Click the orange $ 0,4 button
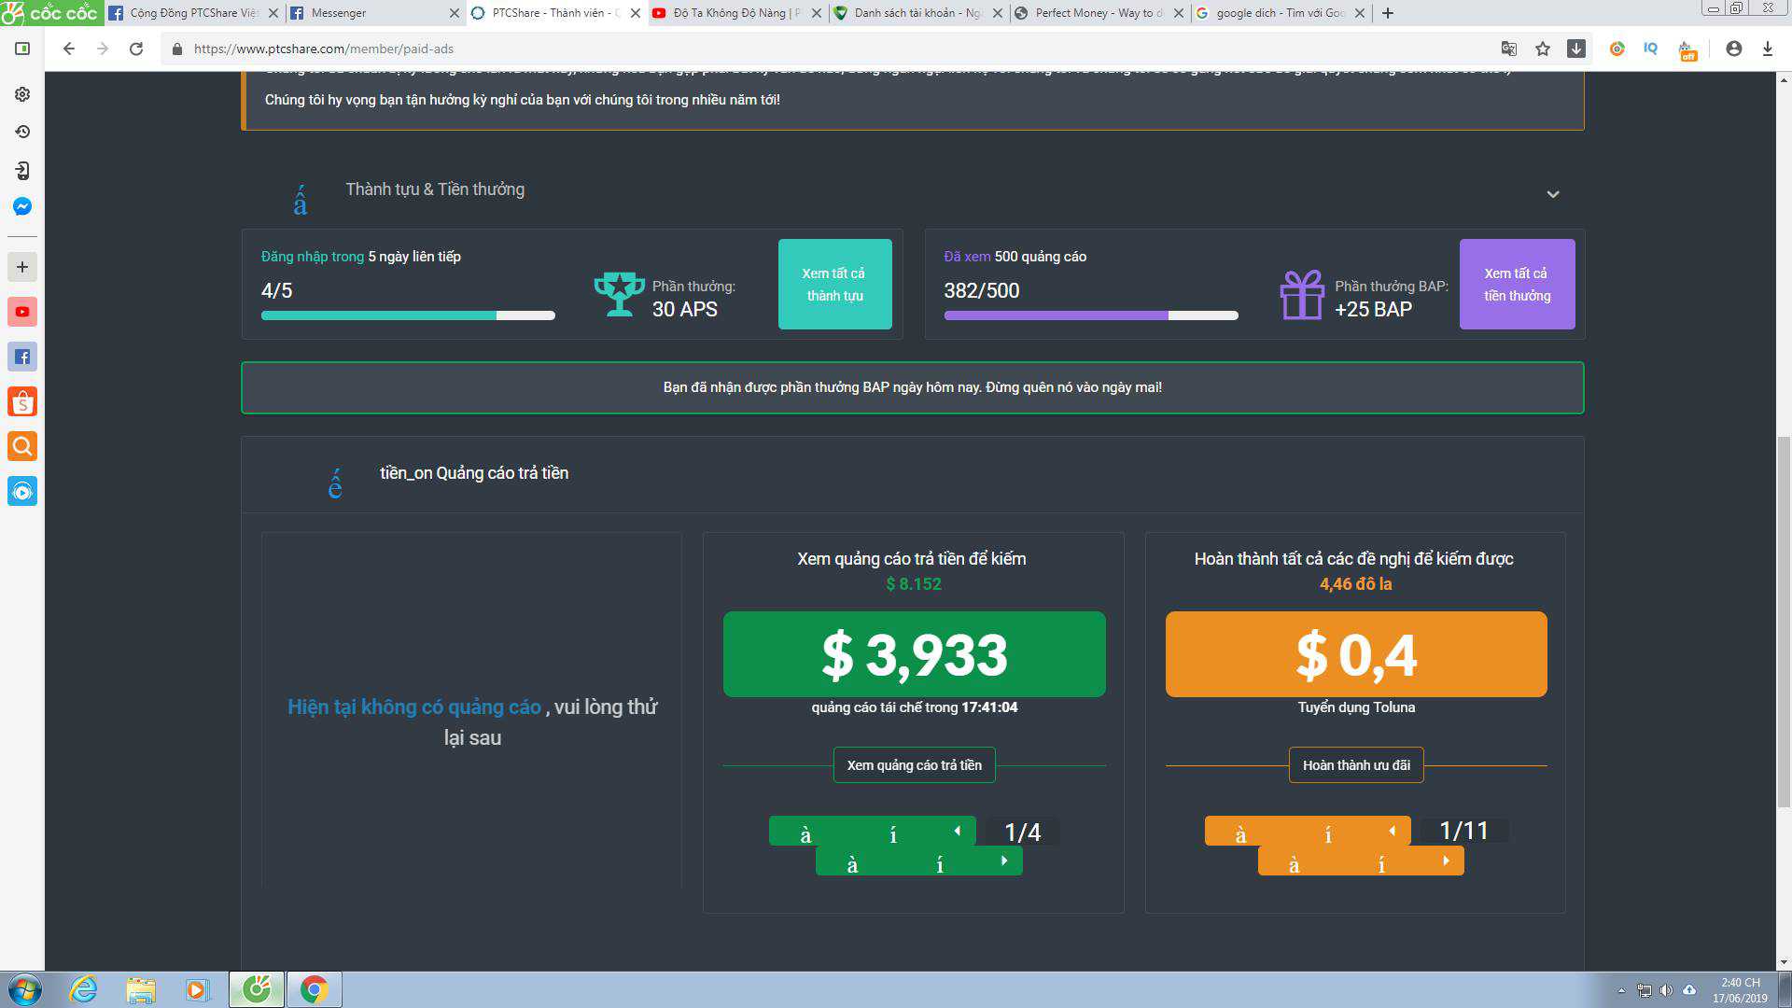1792x1008 pixels. tap(1356, 654)
